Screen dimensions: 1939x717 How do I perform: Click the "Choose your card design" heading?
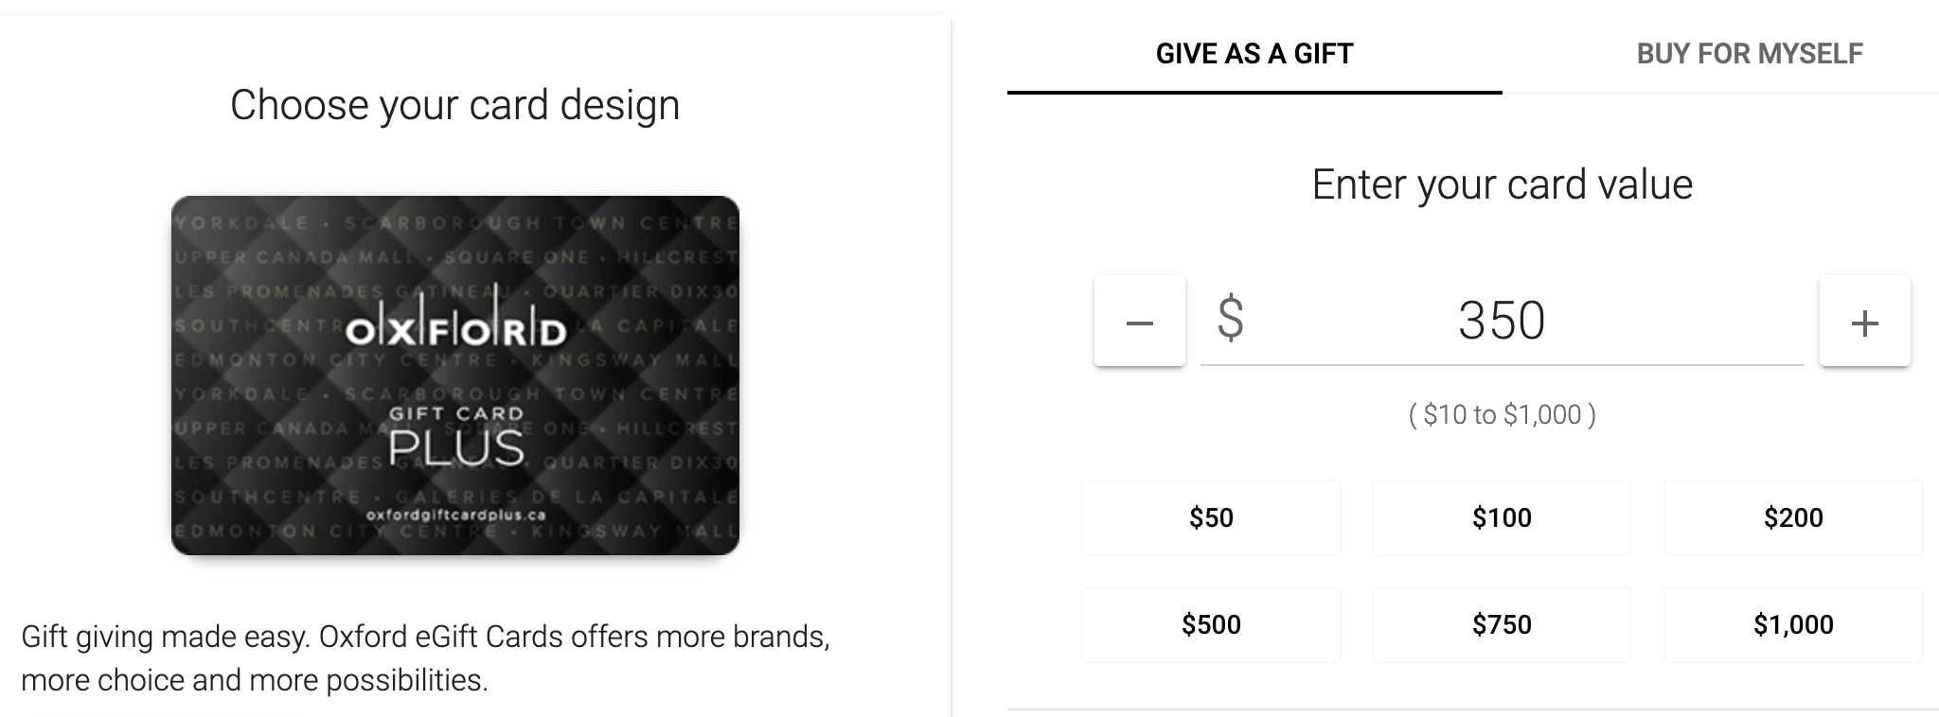pyautogui.click(x=454, y=105)
